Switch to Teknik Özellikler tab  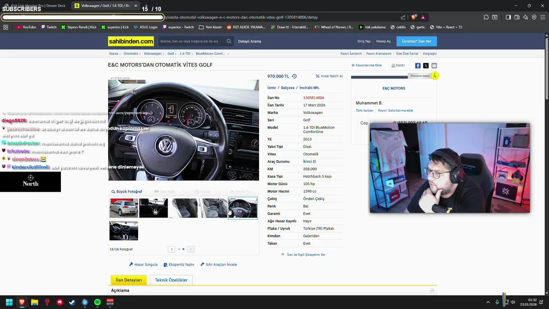(171, 280)
